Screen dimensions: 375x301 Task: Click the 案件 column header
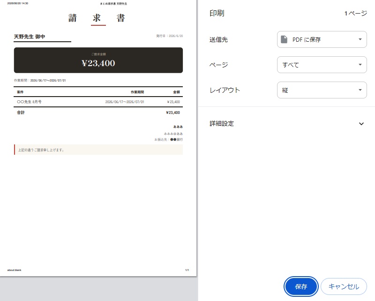pyautogui.click(x=20, y=92)
